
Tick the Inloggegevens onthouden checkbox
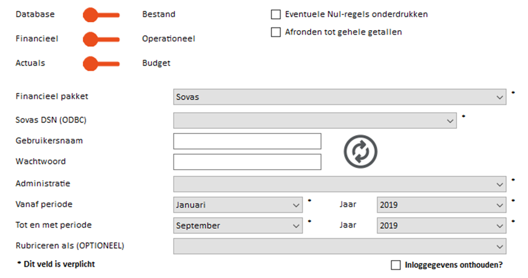(396, 265)
